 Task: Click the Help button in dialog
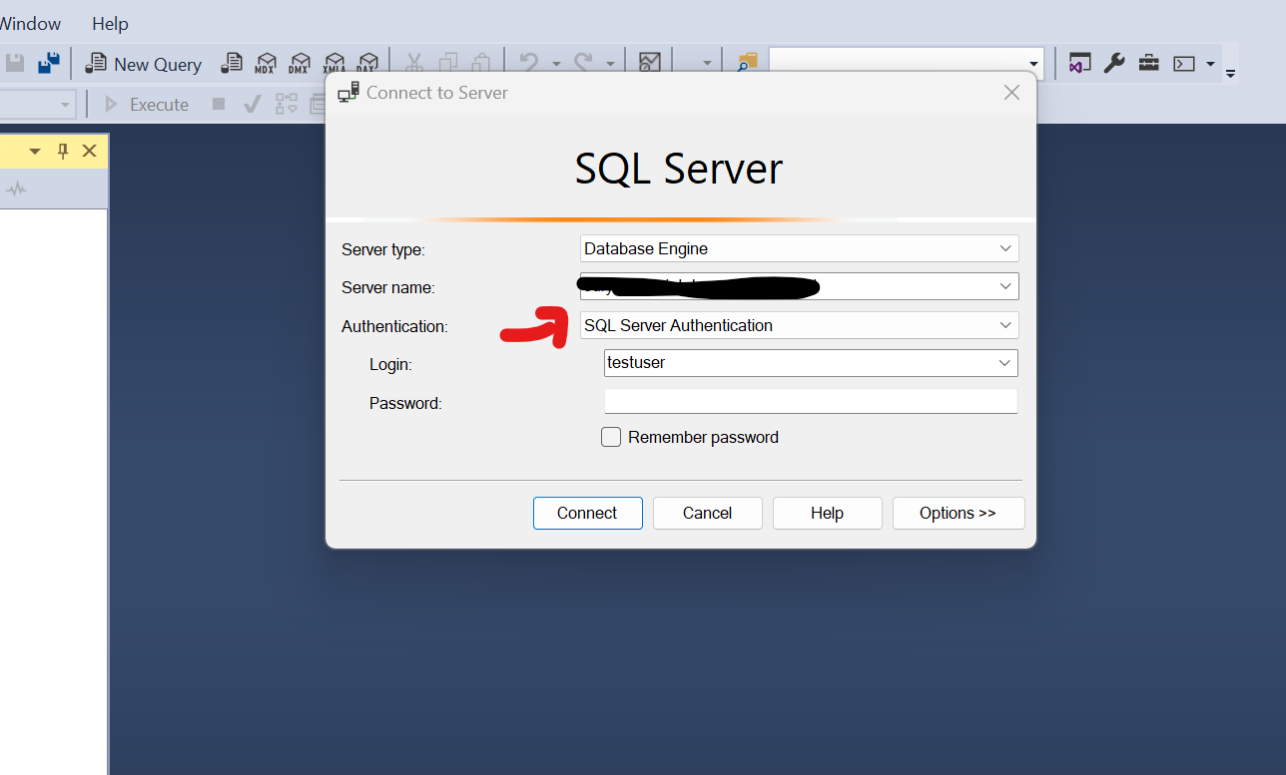827,513
